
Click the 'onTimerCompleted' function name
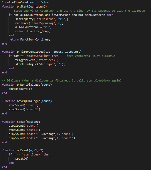(x=30, y=52)
